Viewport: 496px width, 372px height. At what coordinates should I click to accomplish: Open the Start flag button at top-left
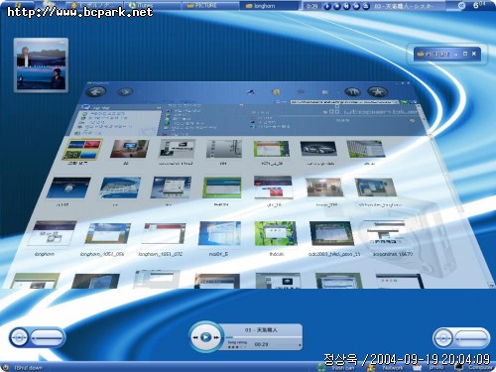pos(17,4)
